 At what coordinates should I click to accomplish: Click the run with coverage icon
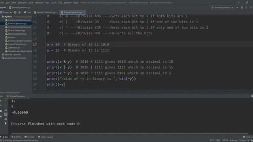(246, 7)
